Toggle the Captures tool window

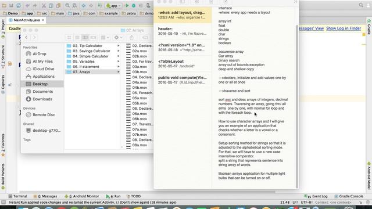click(3, 84)
